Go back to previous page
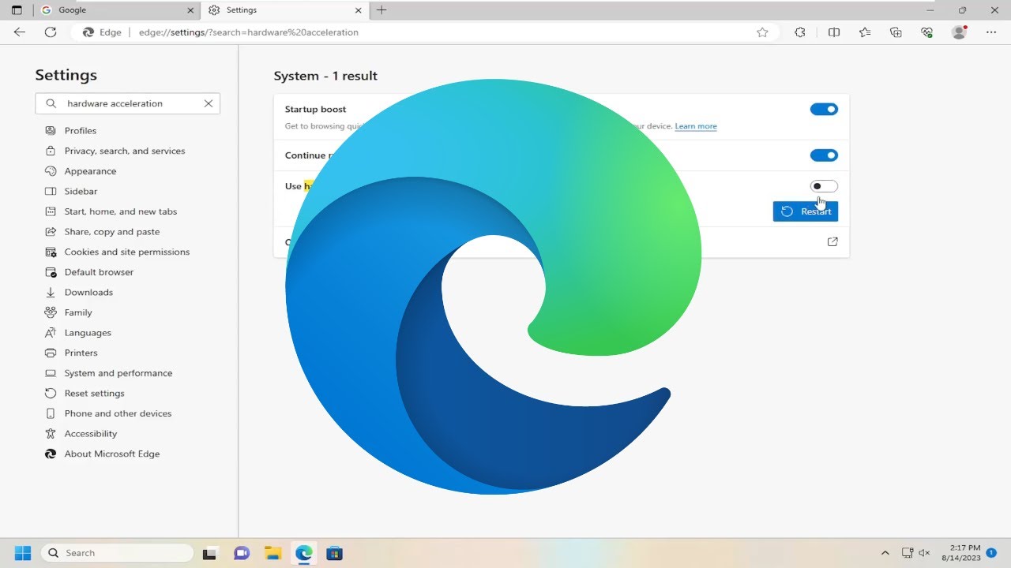Viewport: 1011px width, 568px height. point(20,32)
